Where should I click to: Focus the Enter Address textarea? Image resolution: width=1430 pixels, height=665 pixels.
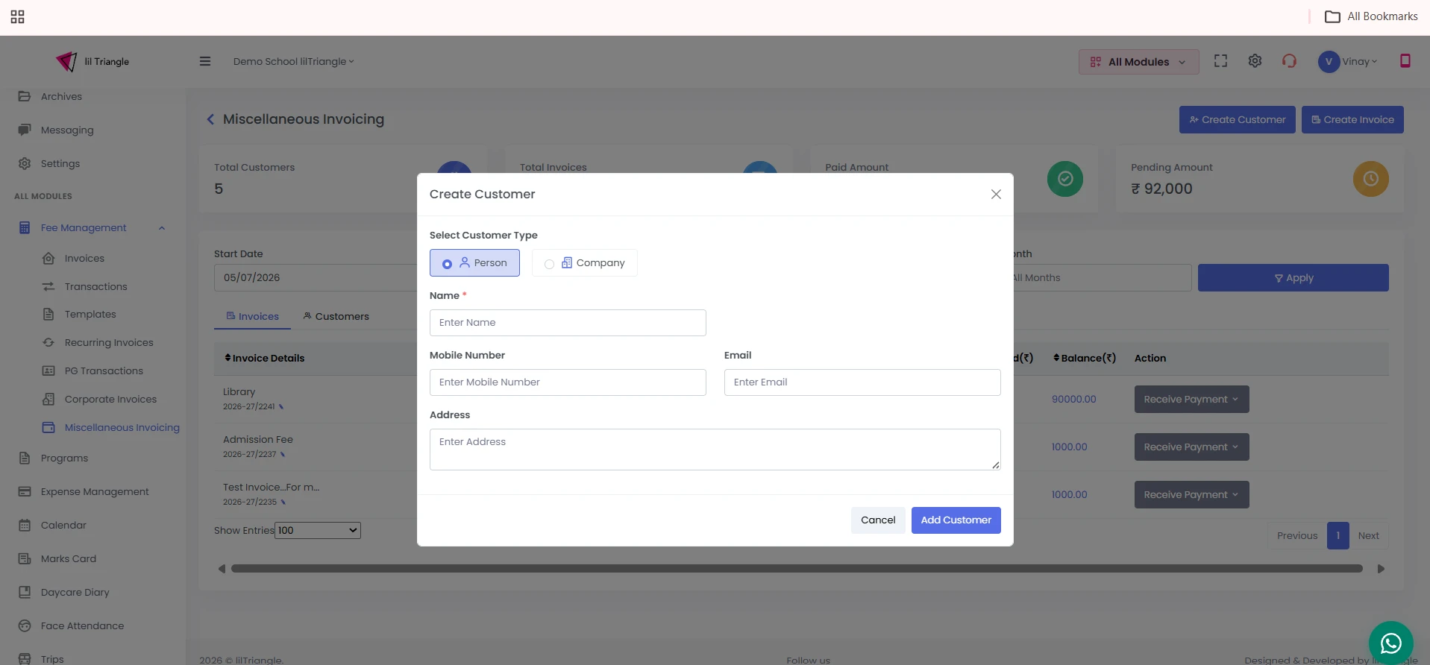pyautogui.click(x=715, y=449)
